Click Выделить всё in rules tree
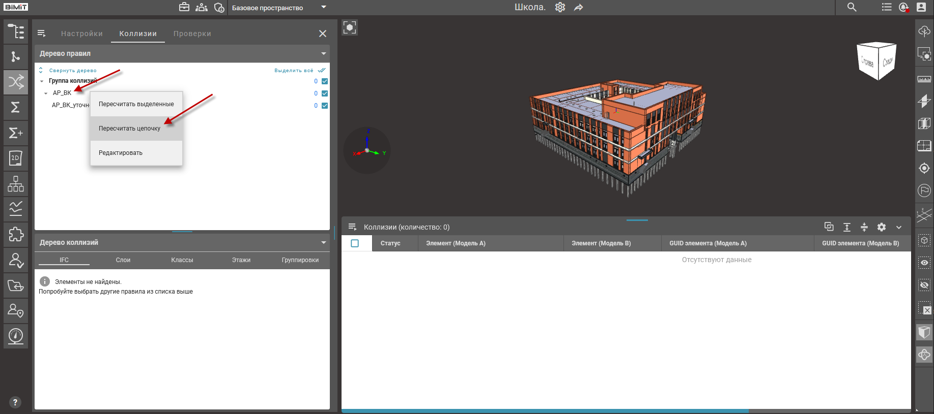Viewport: 934px width, 414px height. pos(294,71)
